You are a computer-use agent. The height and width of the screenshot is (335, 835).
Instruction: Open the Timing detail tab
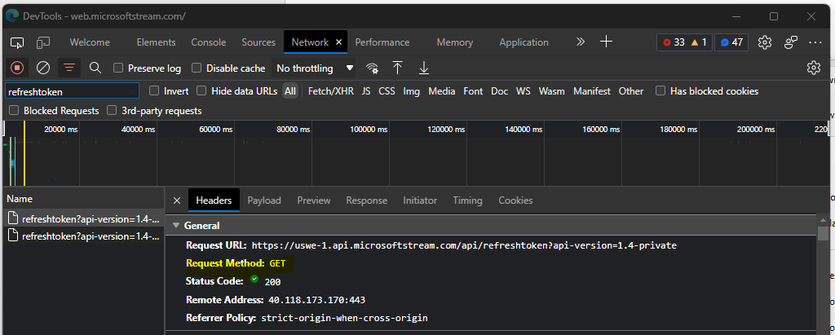[x=467, y=201]
